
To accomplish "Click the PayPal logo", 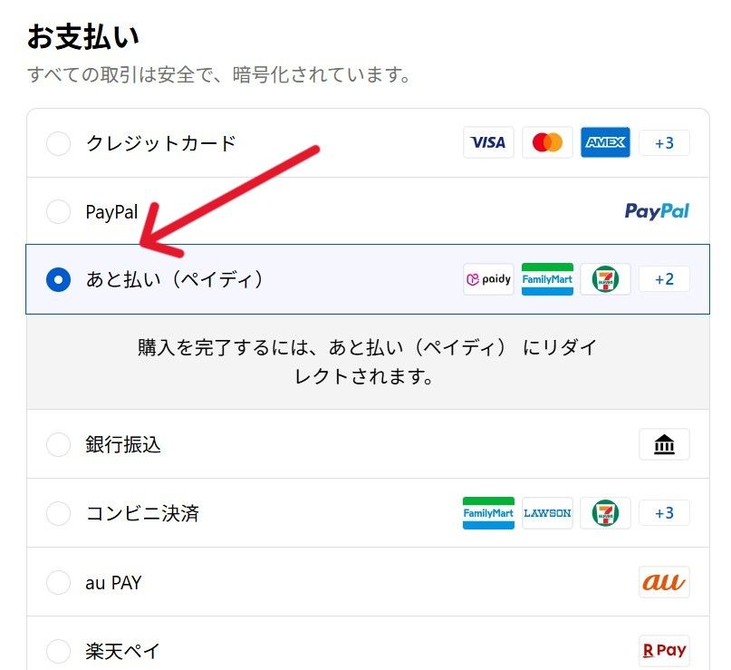I will pyautogui.click(x=657, y=211).
